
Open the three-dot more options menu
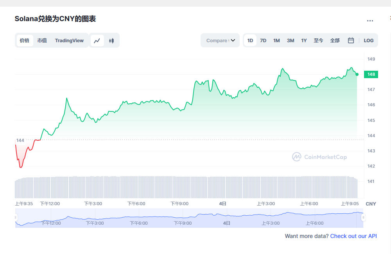coord(370,21)
